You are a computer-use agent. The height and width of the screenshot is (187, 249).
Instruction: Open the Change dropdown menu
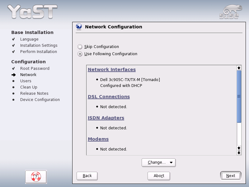(x=159, y=162)
